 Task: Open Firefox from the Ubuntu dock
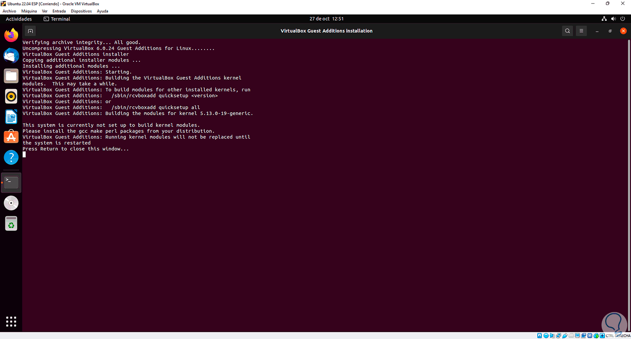click(11, 35)
